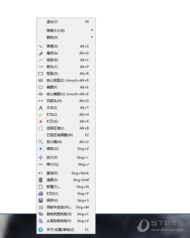This screenshot has height=238, width=190.
Task: Click the email send icon 用邮件发送(W)
Action: pyautogui.click(x=41, y=208)
